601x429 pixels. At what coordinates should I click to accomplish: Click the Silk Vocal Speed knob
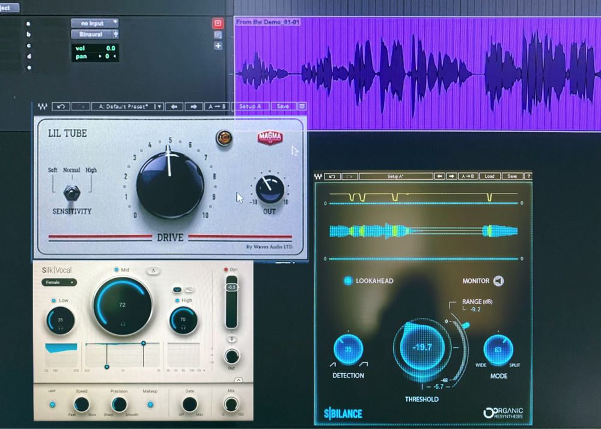click(81, 404)
